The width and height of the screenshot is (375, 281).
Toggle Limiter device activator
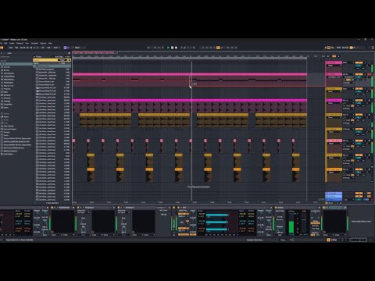(276, 208)
